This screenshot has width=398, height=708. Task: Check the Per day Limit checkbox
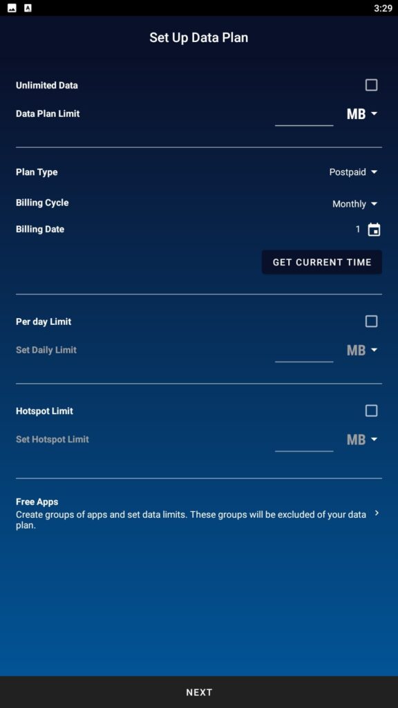pyautogui.click(x=371, y=321)
